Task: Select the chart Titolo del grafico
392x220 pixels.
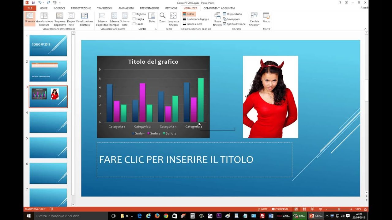Action: [153, 97]
